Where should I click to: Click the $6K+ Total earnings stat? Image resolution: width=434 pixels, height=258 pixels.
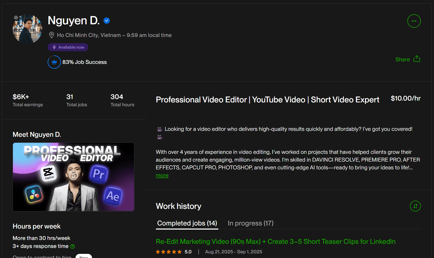tap(28, 100)
